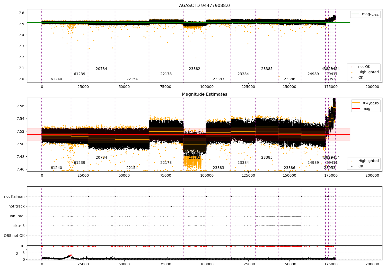Click the 'Ion. rad.' row label

[17, 216]
